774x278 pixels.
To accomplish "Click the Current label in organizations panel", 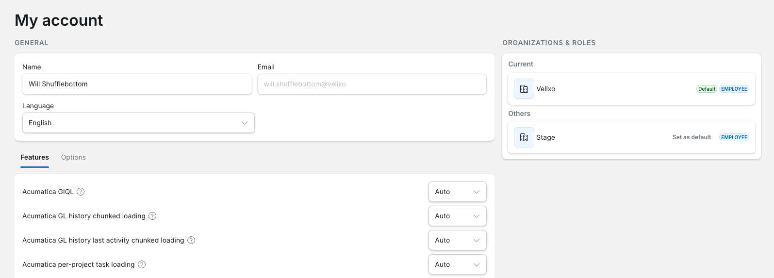I will click(x=521, y=64).
